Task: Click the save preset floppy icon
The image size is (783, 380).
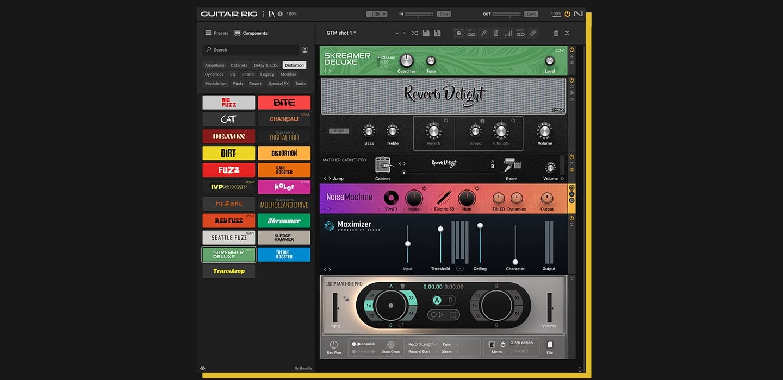Action: [426, 33]
